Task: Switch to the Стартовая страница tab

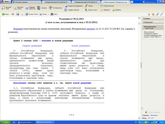Action: pyautogui.click(x=27, y=2)
